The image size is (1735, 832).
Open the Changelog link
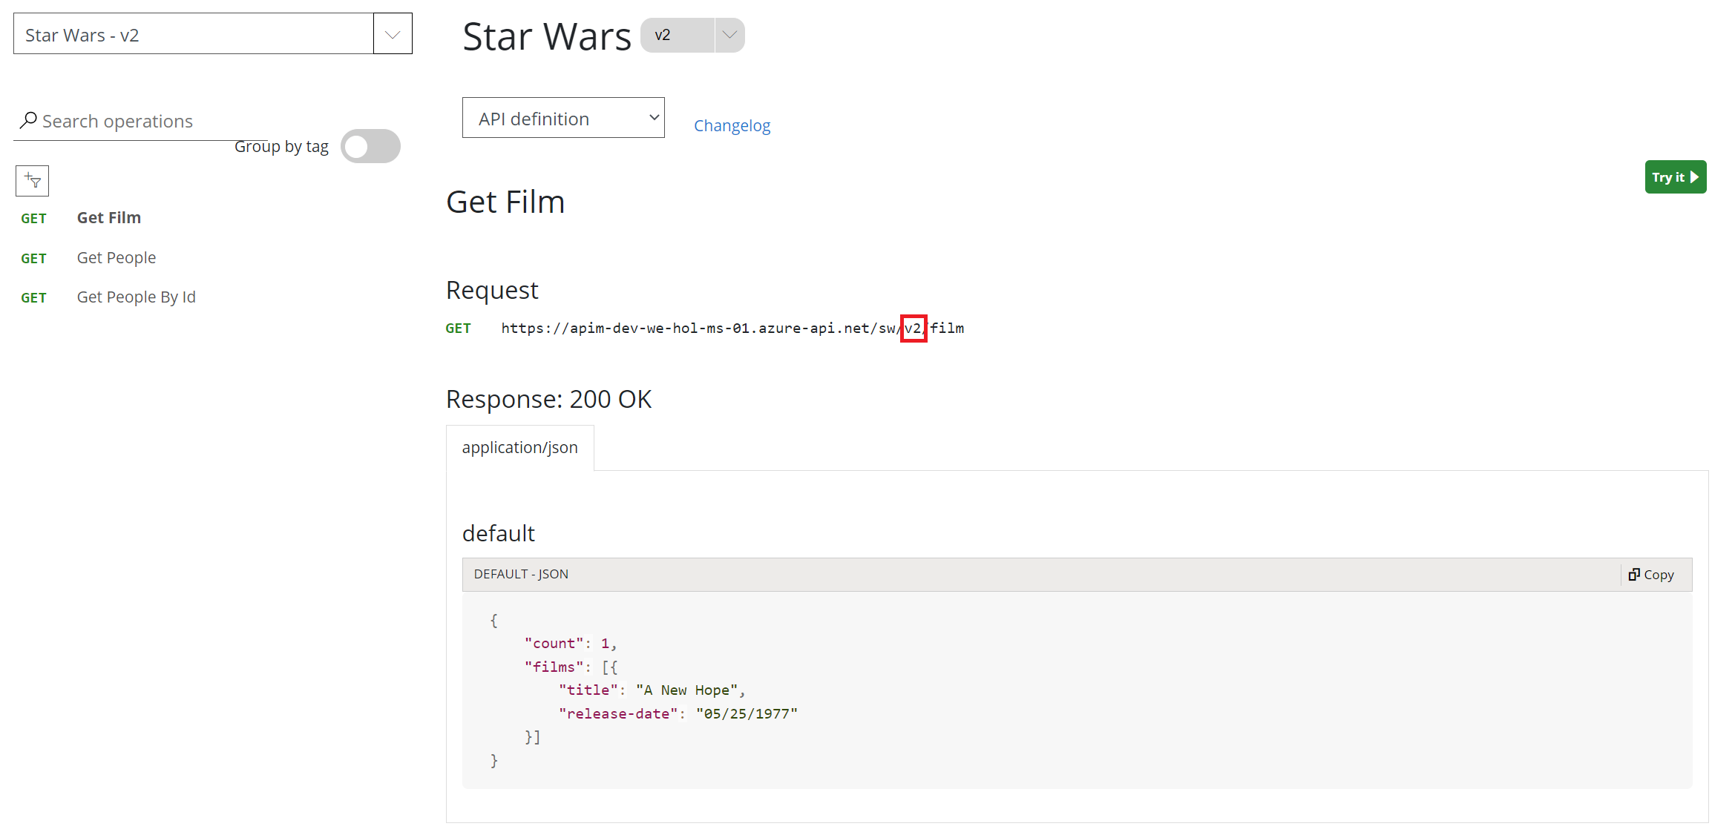point(732,126)
